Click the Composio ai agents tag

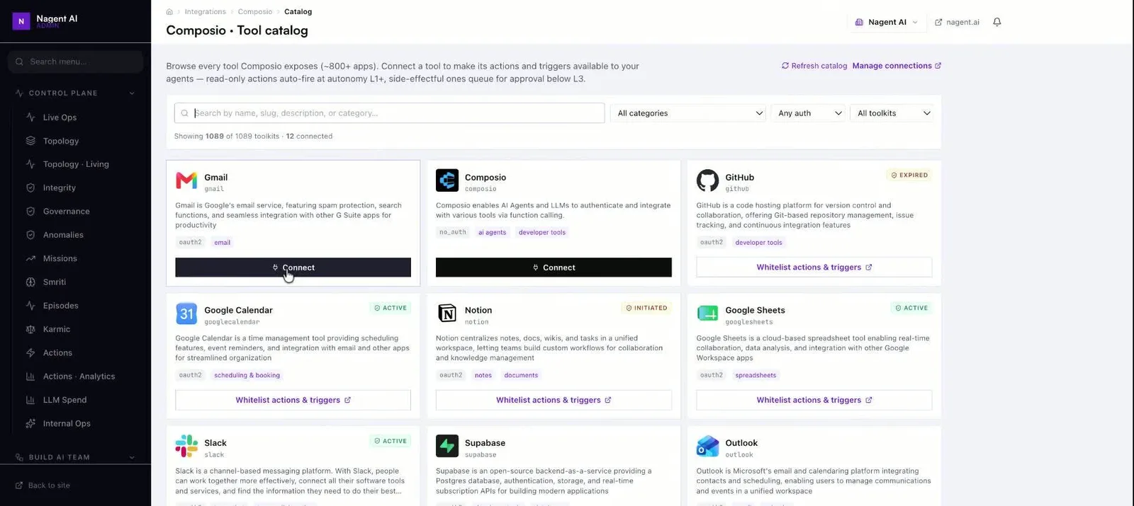[492, 232]
